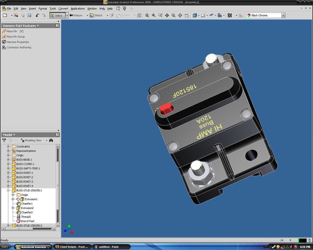Click the shaded display mode icon
The image size is (313, 250).
pyautogui.click(x=195, y=15)
